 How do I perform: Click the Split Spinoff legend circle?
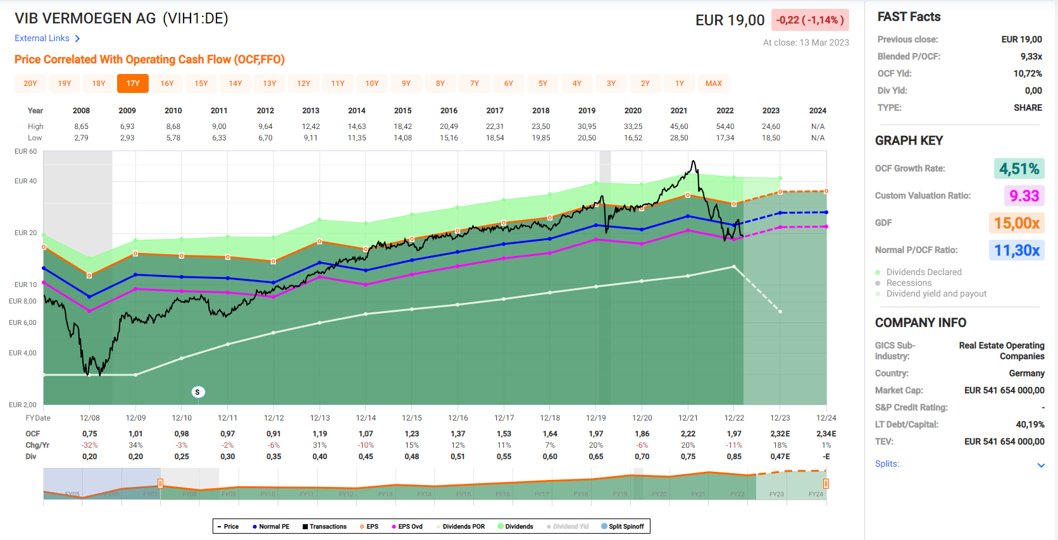pos(604,527)
